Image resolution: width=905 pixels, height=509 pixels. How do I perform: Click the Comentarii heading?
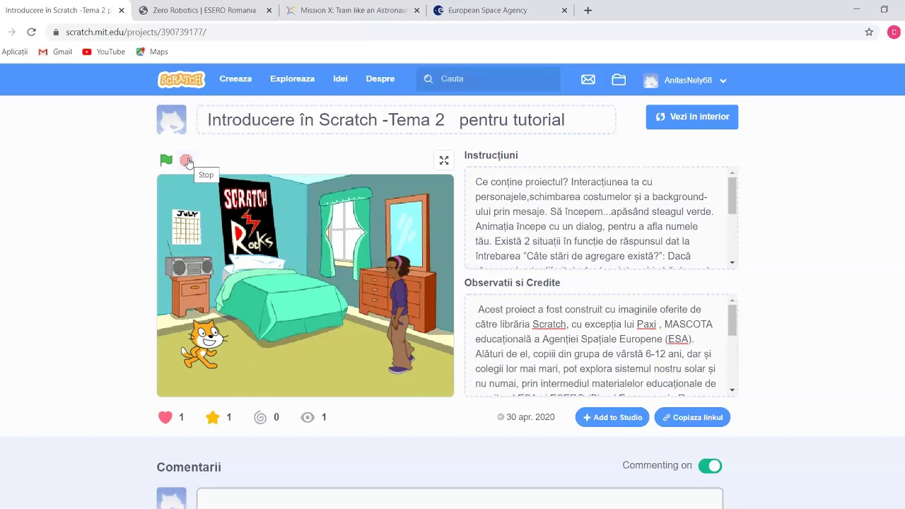point(189,467)
